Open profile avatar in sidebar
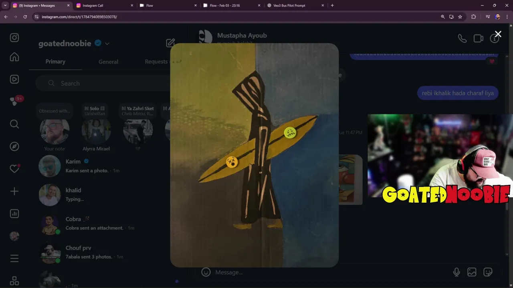 pos(14,236)
